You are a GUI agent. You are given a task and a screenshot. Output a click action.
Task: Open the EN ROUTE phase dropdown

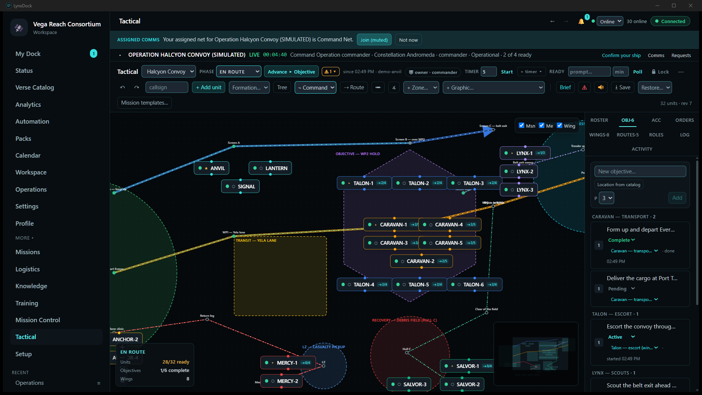click(x=239, y=72)
